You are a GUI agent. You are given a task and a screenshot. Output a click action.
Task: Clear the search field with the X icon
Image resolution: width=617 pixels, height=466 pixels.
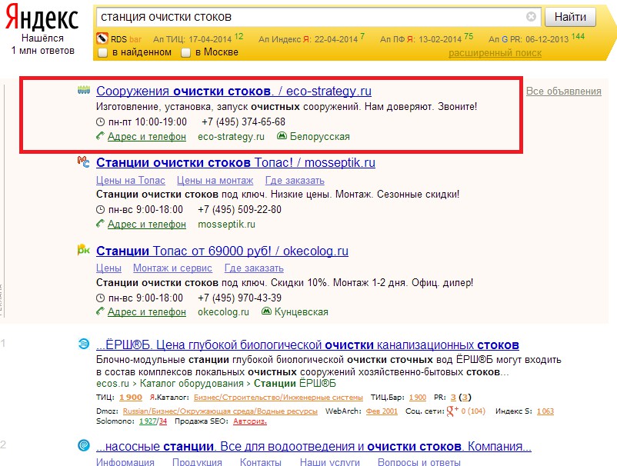tap(531, 16)
